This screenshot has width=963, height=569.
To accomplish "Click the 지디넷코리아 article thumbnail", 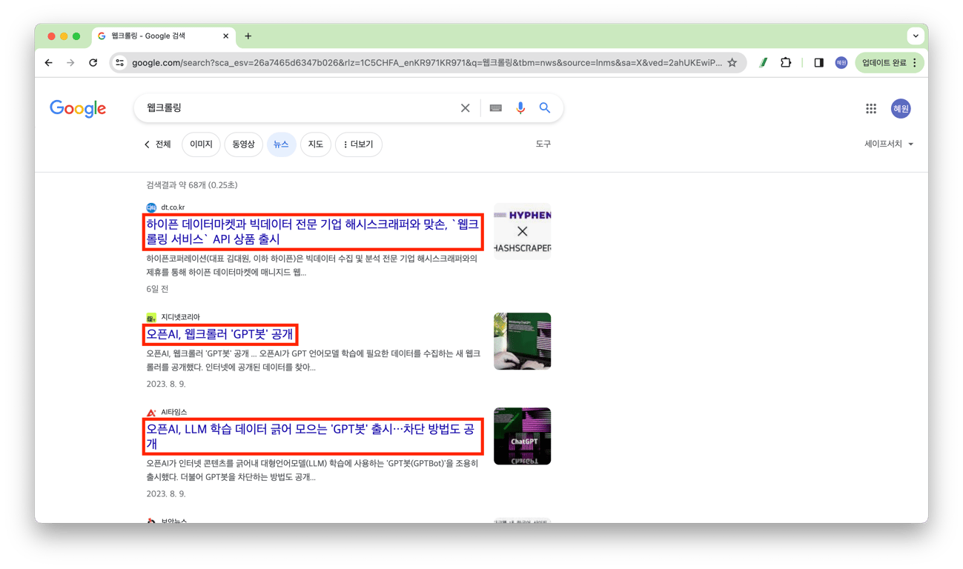I will point(523,341).
